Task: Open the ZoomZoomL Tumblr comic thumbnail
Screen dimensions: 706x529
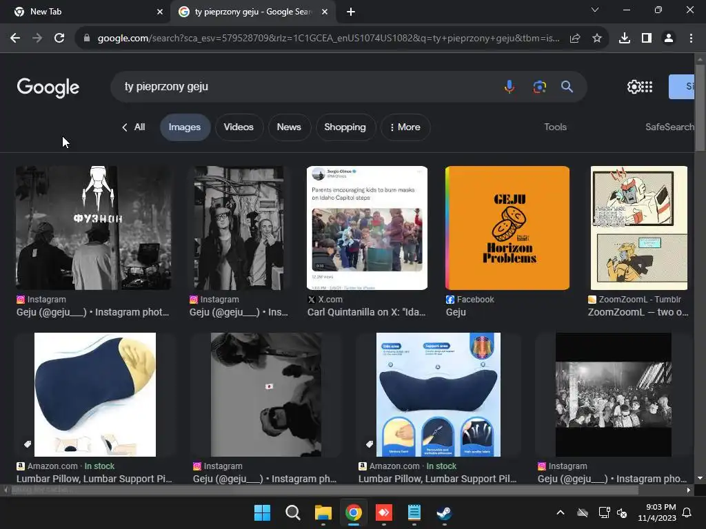Action: pyautogui.click(x=639, y=228)
